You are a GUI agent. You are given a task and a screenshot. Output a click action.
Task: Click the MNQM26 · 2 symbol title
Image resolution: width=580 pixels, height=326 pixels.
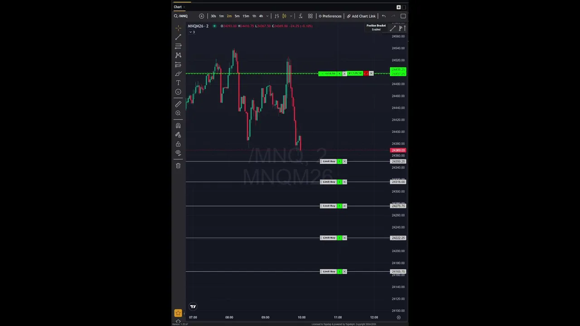[198, 26]
